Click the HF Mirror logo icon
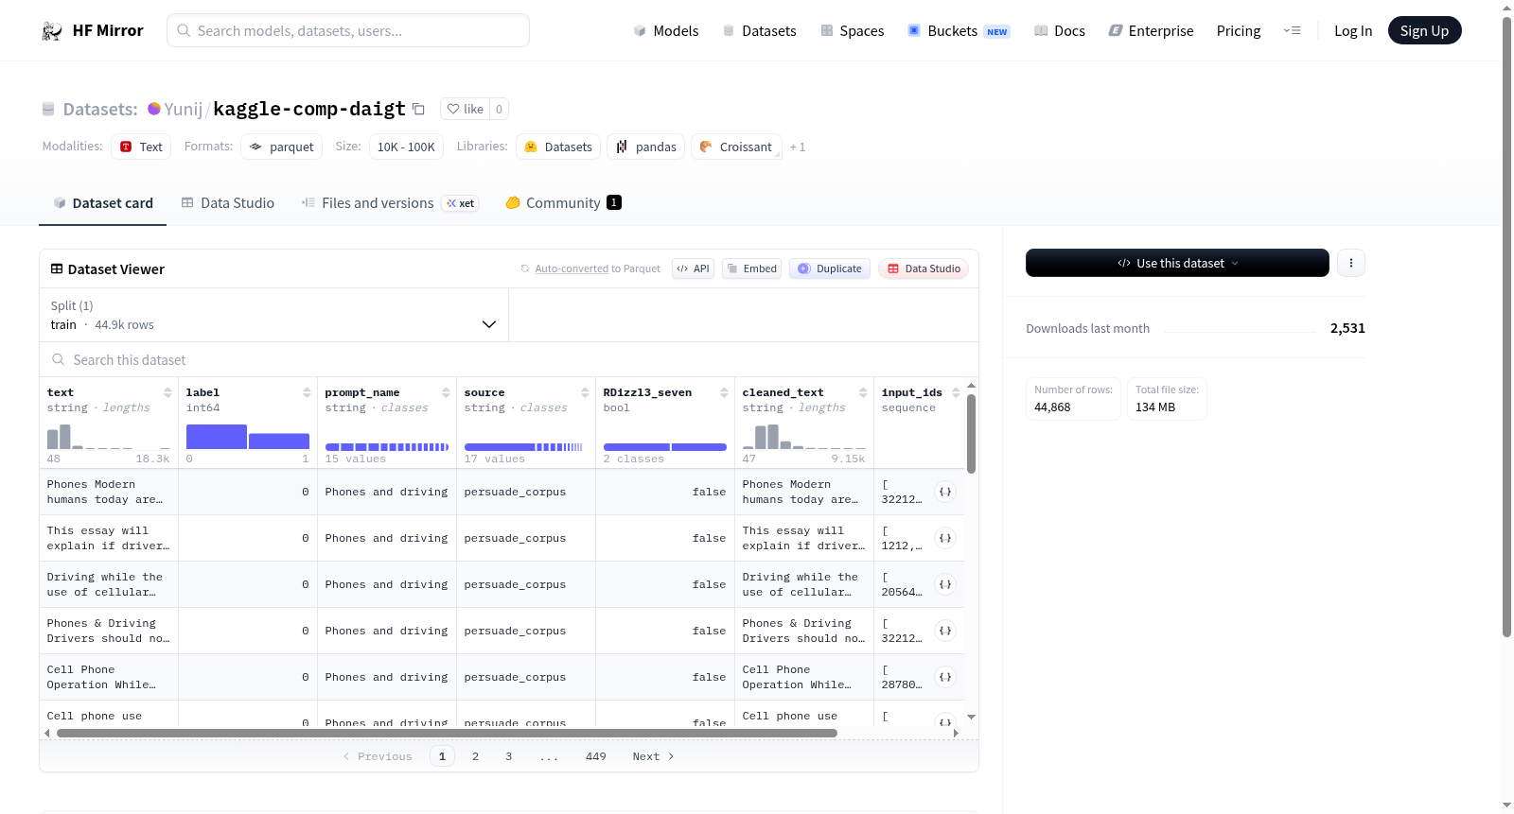1514x814 pixels. pos(52,31)
